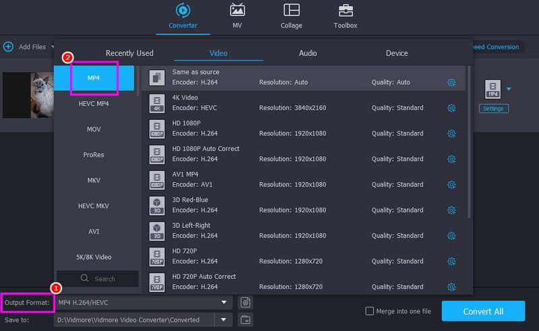Image resolution: width=539 pixels, height=331 pixels.
Task: Open the Converter module icon
Action: click(183, 11)
